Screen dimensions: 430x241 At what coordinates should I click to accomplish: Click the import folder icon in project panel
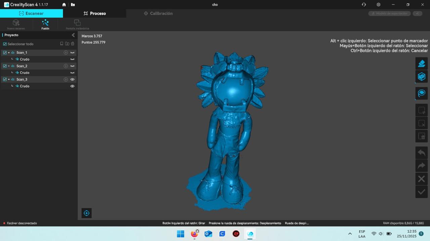(x=67, y=44)
